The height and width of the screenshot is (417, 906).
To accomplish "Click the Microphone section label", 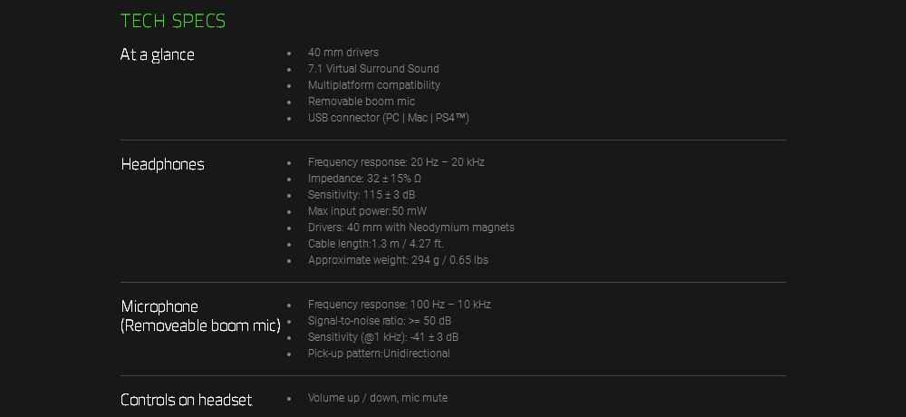I will click(160, 306).
